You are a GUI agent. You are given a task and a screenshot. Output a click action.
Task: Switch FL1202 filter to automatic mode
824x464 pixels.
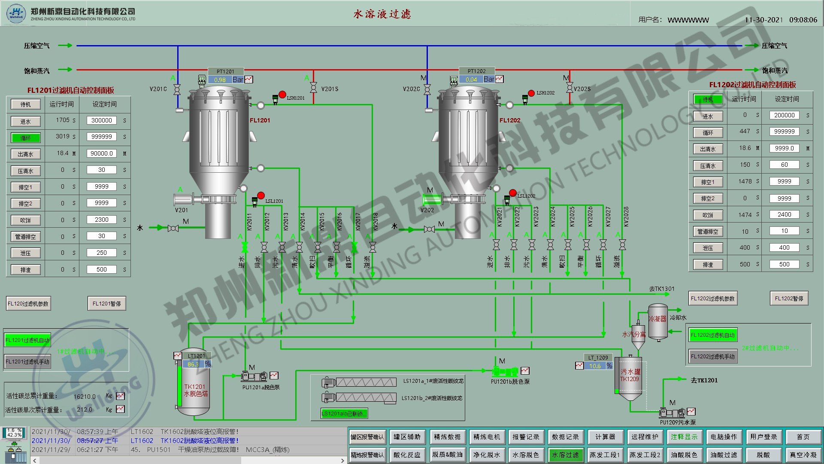(x=713, y=335)
